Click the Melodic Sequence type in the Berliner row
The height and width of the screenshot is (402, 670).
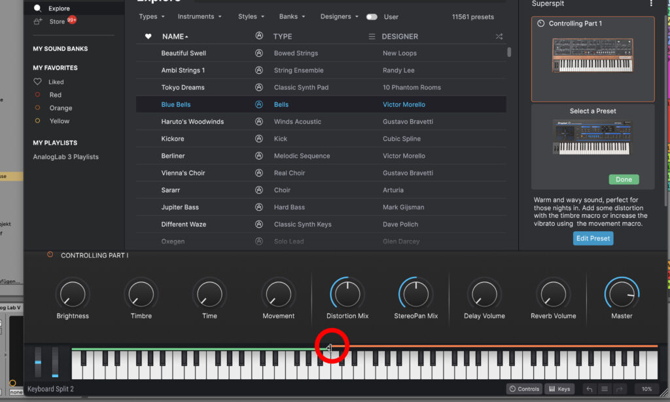[x=302, y=156]
